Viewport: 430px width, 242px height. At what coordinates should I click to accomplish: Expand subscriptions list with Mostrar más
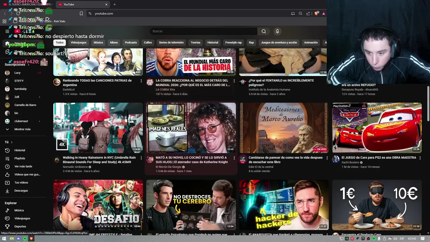pos(22,129)
